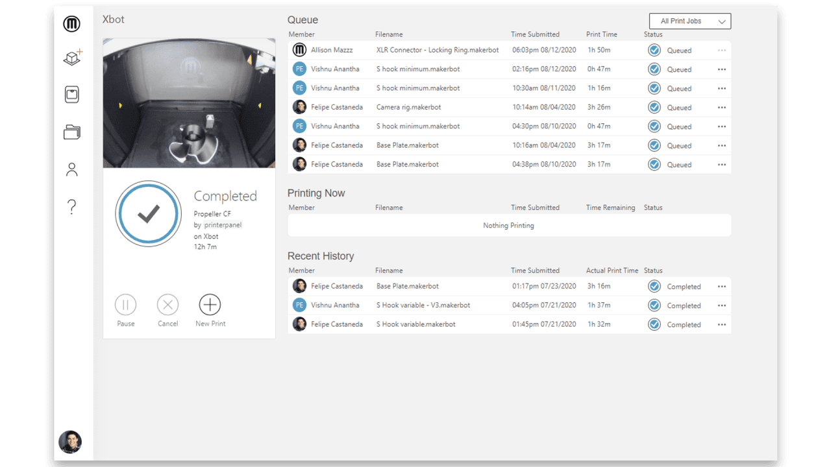Toggle status check for Camera rig.makerbot

coord(654,107)
